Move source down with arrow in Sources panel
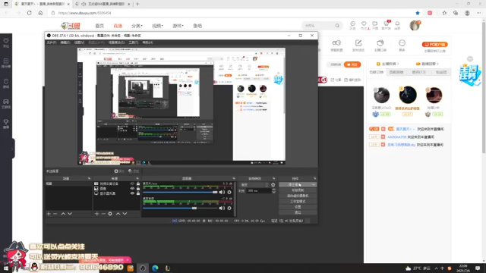Viewport: 486px width, 273px height. pos(125,214)
